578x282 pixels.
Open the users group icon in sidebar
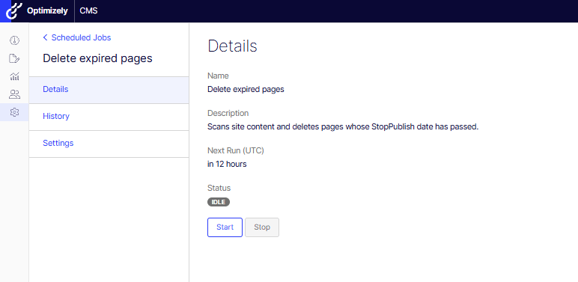point(14,94)
